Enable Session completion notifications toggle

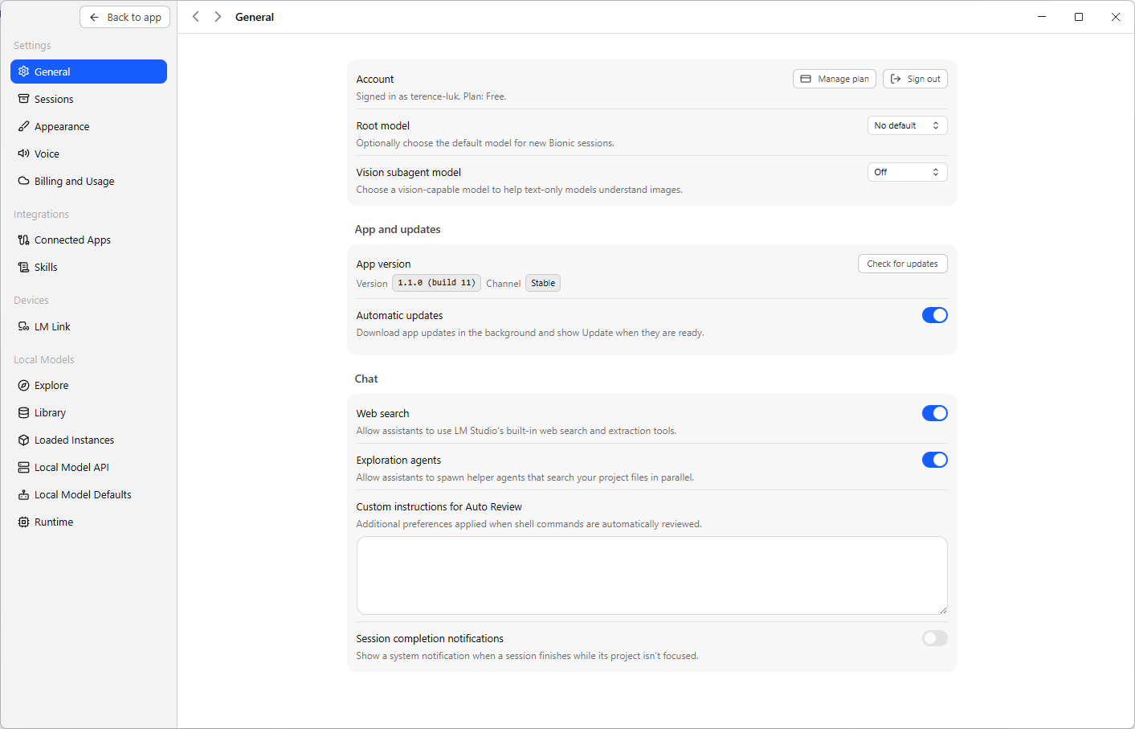pyautogui.click(x=934, y=638)
